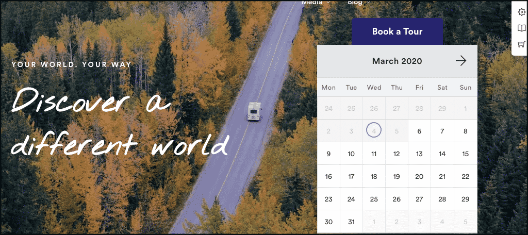This screenshot has height=235, width=528.
Task: Click the greyed-out February 24 cell
Action: 328,108
